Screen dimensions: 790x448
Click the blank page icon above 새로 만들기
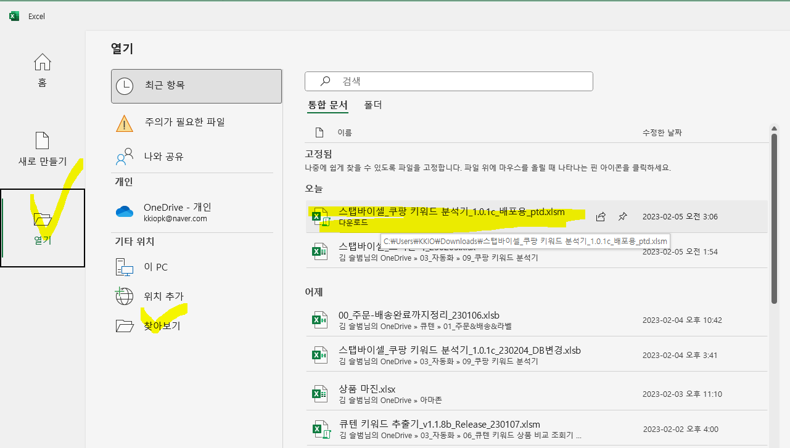(42, 141)
